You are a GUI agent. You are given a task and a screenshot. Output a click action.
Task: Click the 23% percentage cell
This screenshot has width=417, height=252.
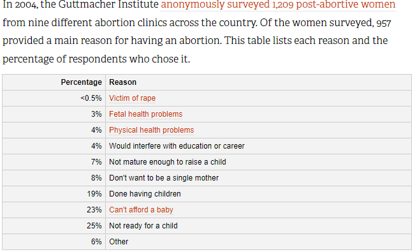tap(54, 210)
